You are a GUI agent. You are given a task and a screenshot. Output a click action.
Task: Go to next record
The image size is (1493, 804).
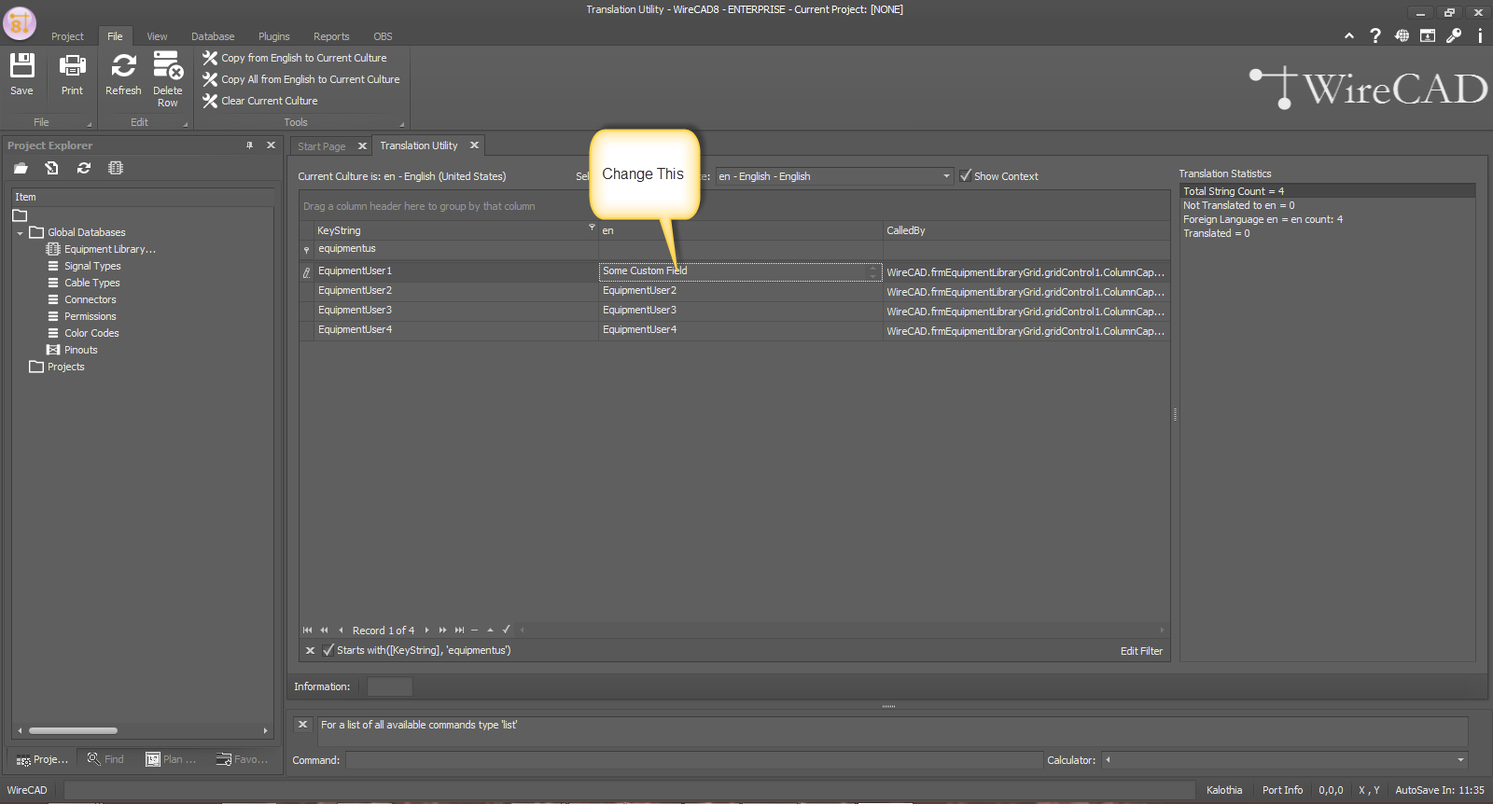pos(426,631)
